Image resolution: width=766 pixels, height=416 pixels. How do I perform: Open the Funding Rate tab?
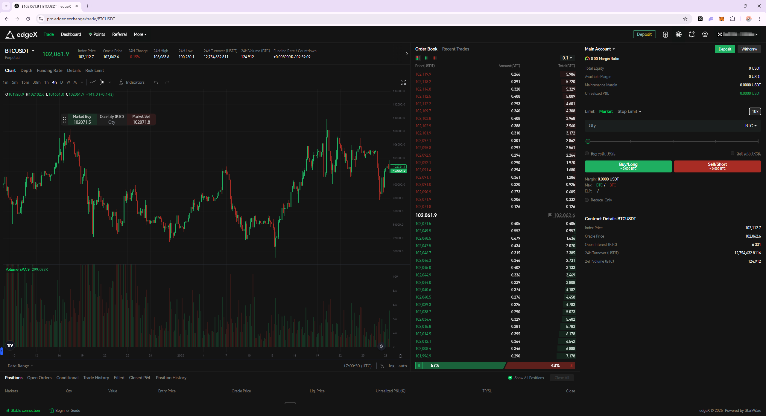click(49, 71)
